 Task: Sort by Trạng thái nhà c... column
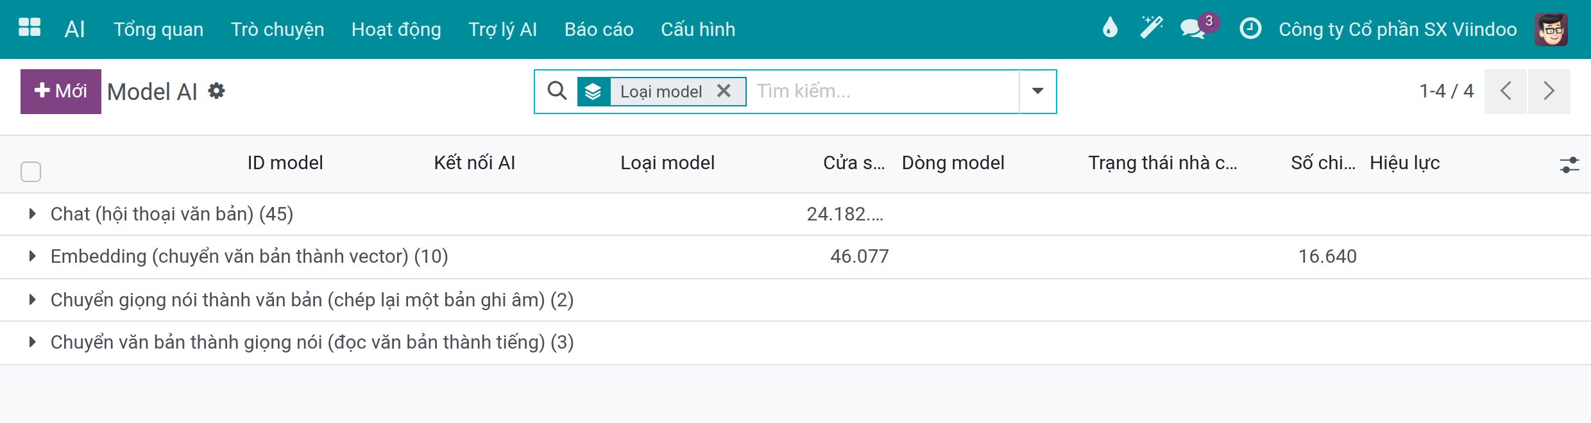pos(1162,163)
